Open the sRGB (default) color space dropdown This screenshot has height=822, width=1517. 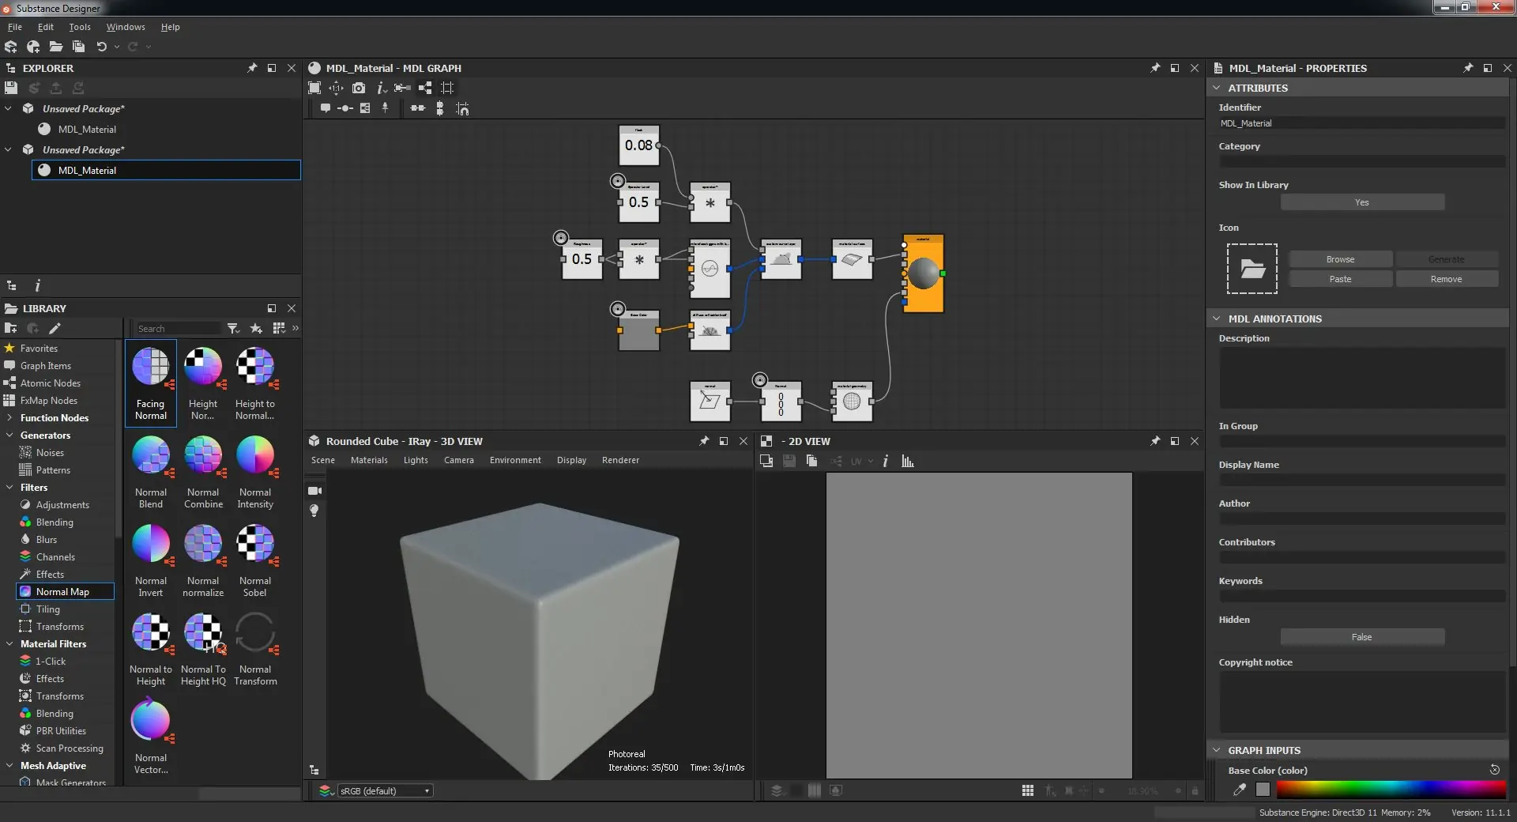point(385,790)
